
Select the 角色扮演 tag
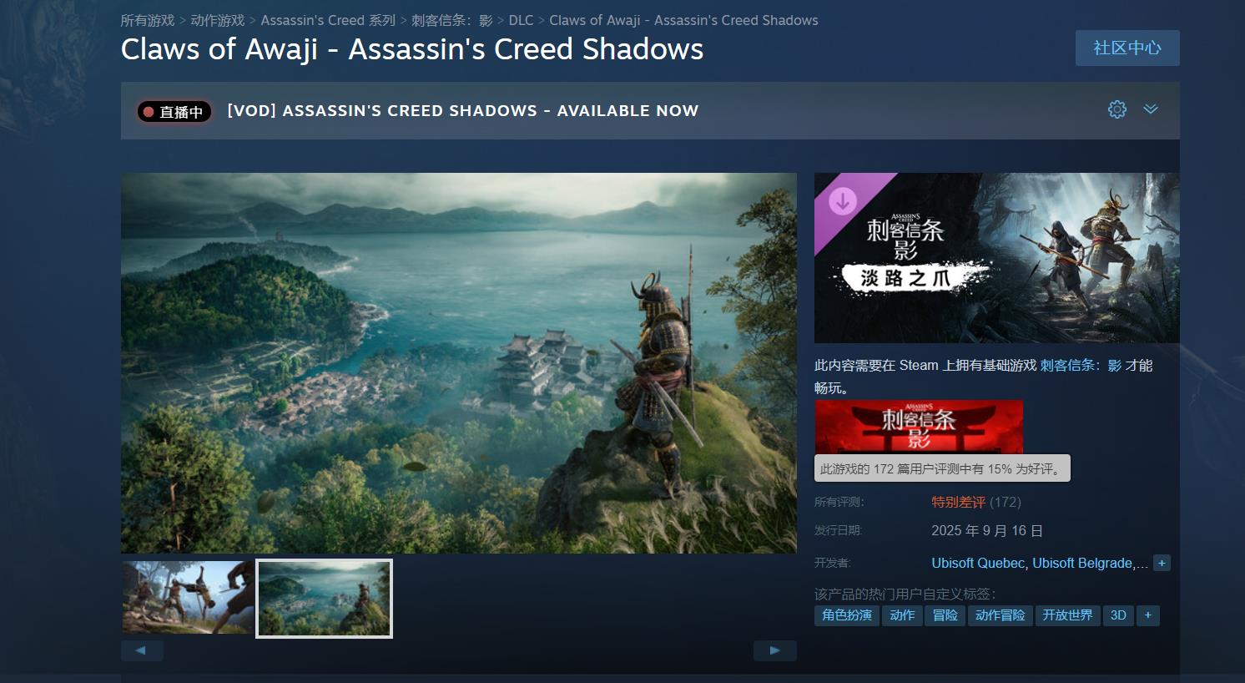tap(847, 615)
